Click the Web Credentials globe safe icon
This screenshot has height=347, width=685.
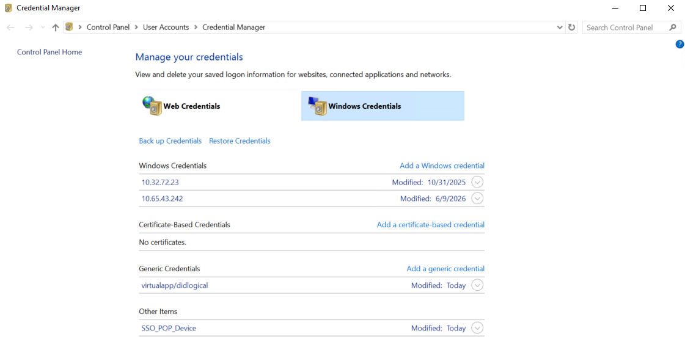click(152, 106)
